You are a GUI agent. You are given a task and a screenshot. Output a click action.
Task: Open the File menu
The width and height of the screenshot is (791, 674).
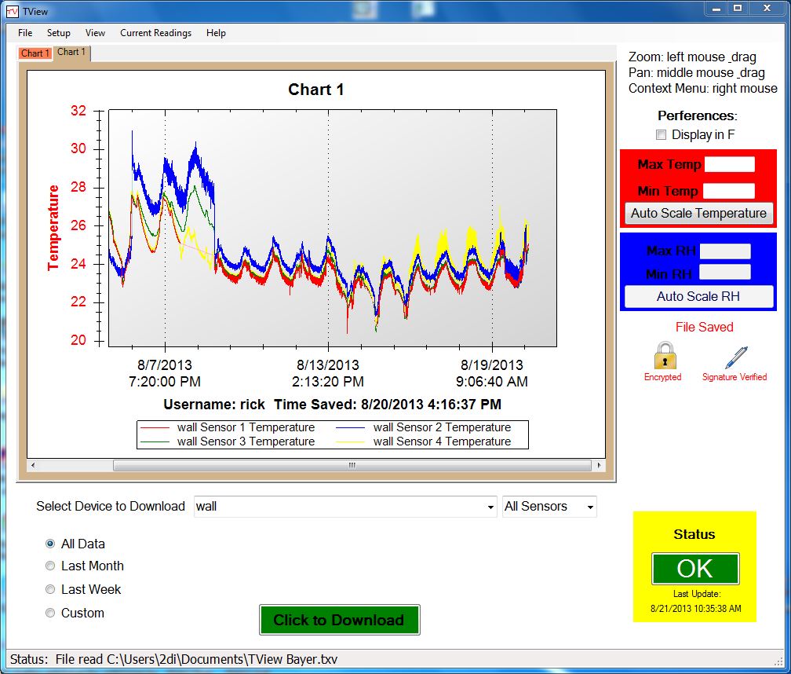[25, 33]
